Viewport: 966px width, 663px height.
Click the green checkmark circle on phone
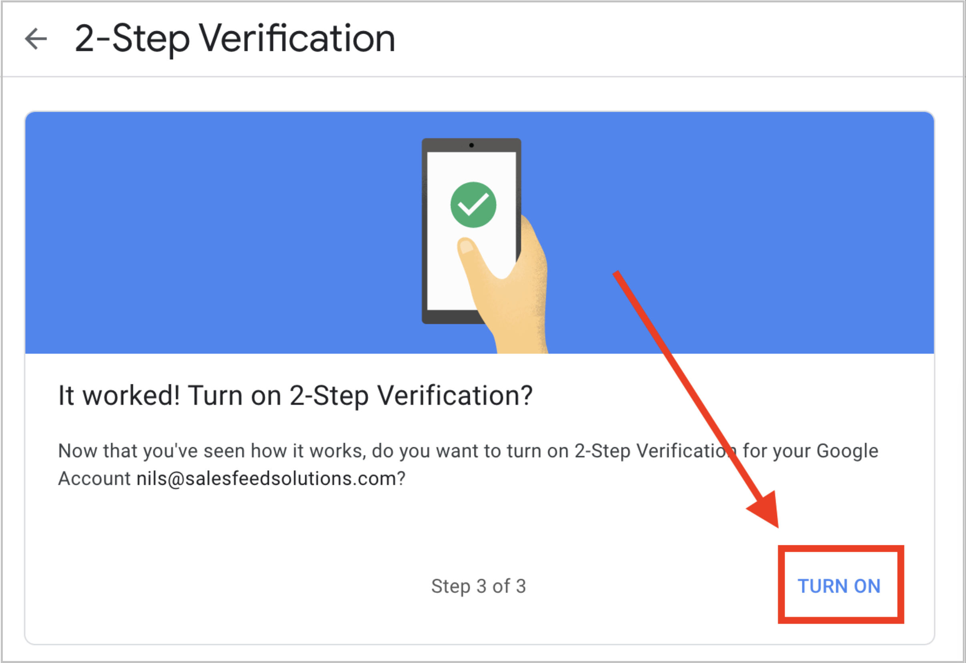[x=473, y=205]
